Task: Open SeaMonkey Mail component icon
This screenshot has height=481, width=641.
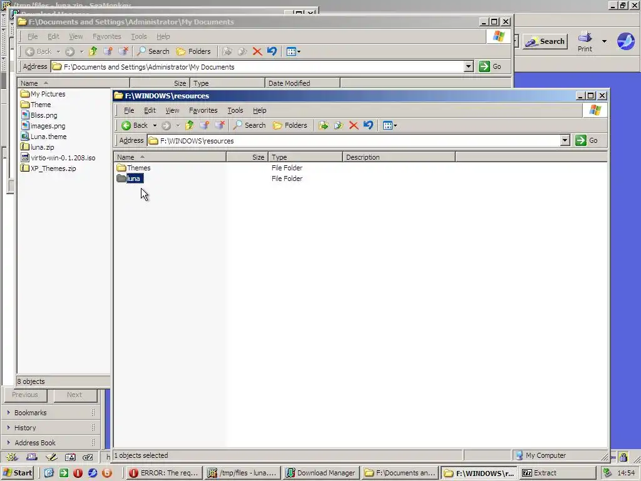Action: 32,457
